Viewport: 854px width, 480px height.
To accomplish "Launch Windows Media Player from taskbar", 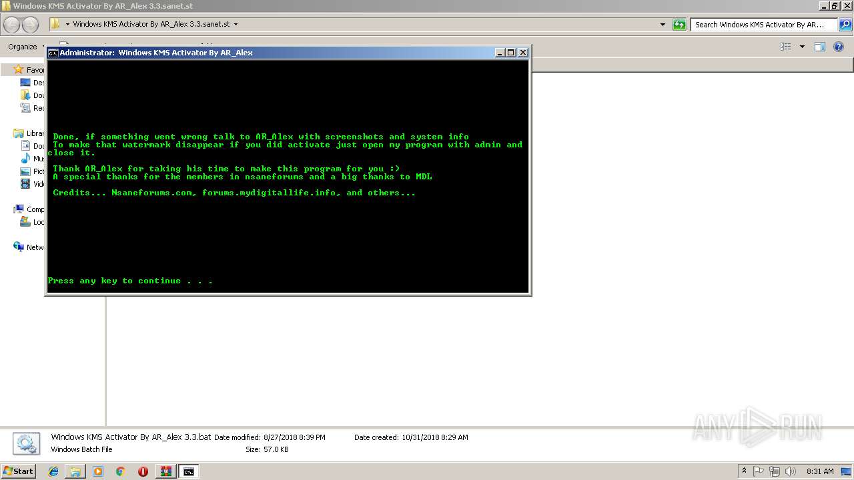I will point(98,471).
